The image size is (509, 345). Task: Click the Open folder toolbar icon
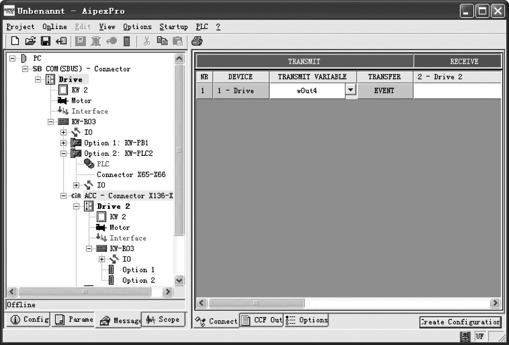coord(30,41)
